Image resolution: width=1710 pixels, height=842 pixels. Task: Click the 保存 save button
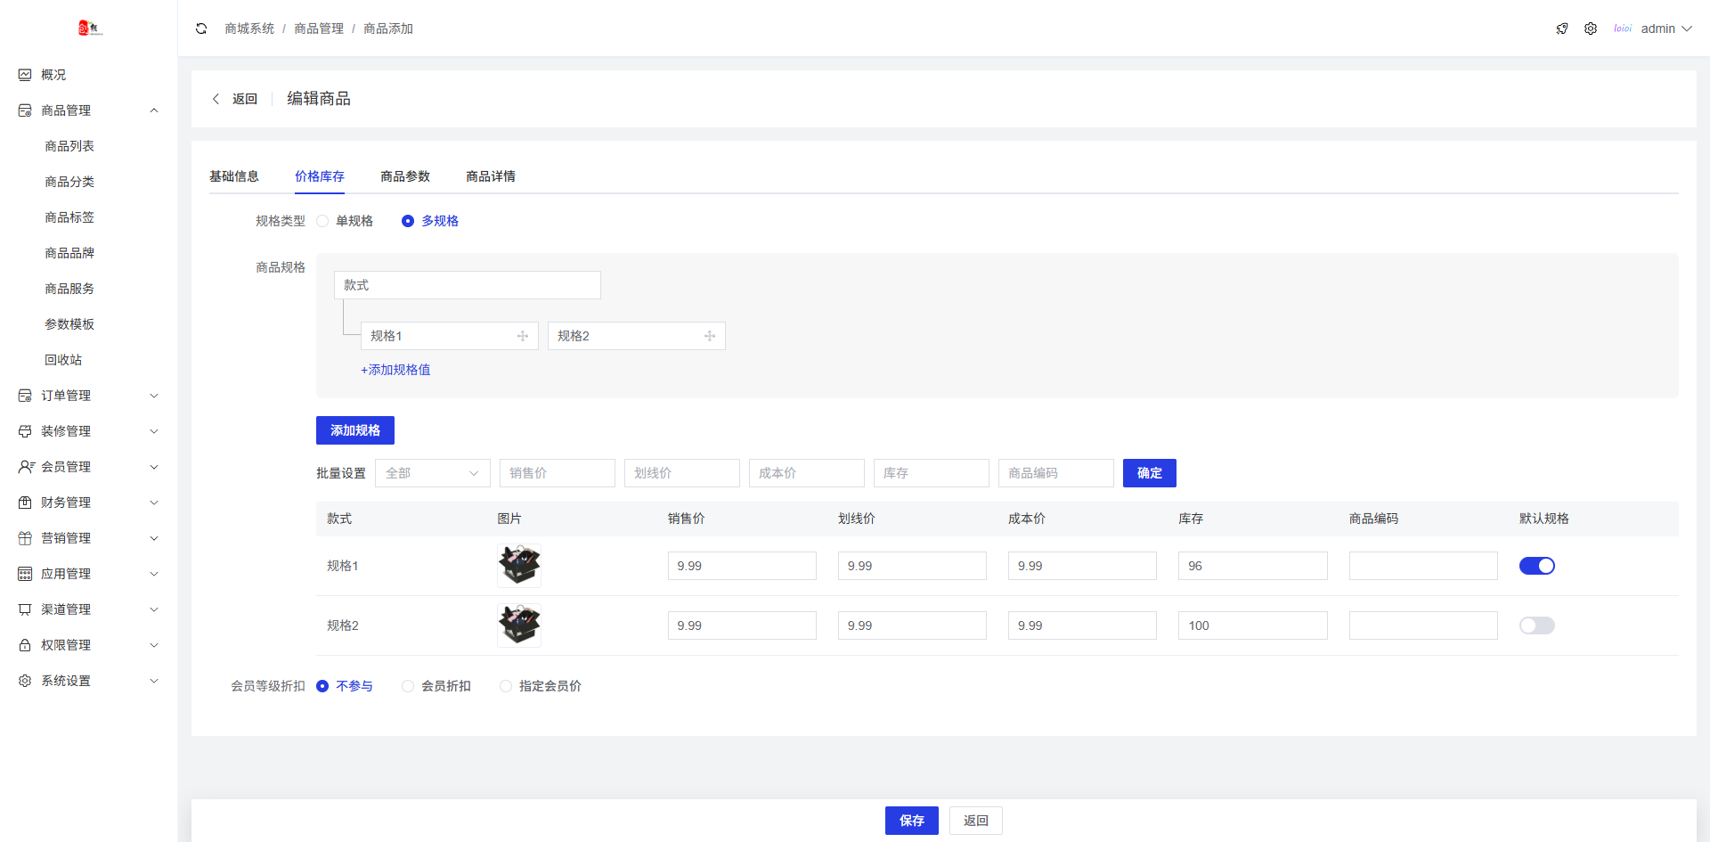[x=912, y=821]
